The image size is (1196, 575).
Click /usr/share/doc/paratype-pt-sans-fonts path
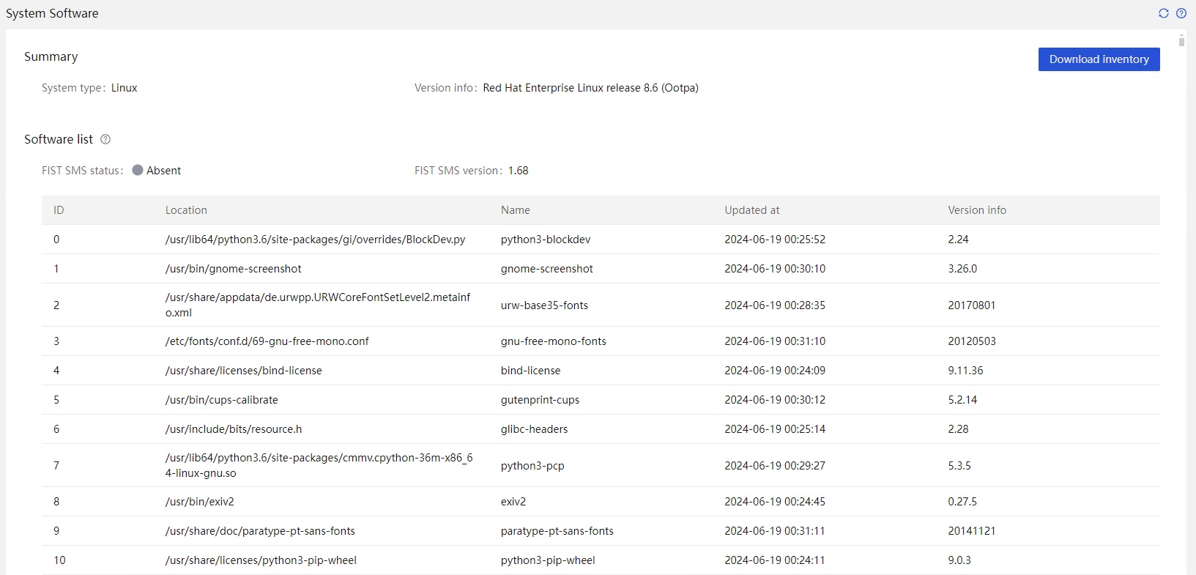coord(260,531)
